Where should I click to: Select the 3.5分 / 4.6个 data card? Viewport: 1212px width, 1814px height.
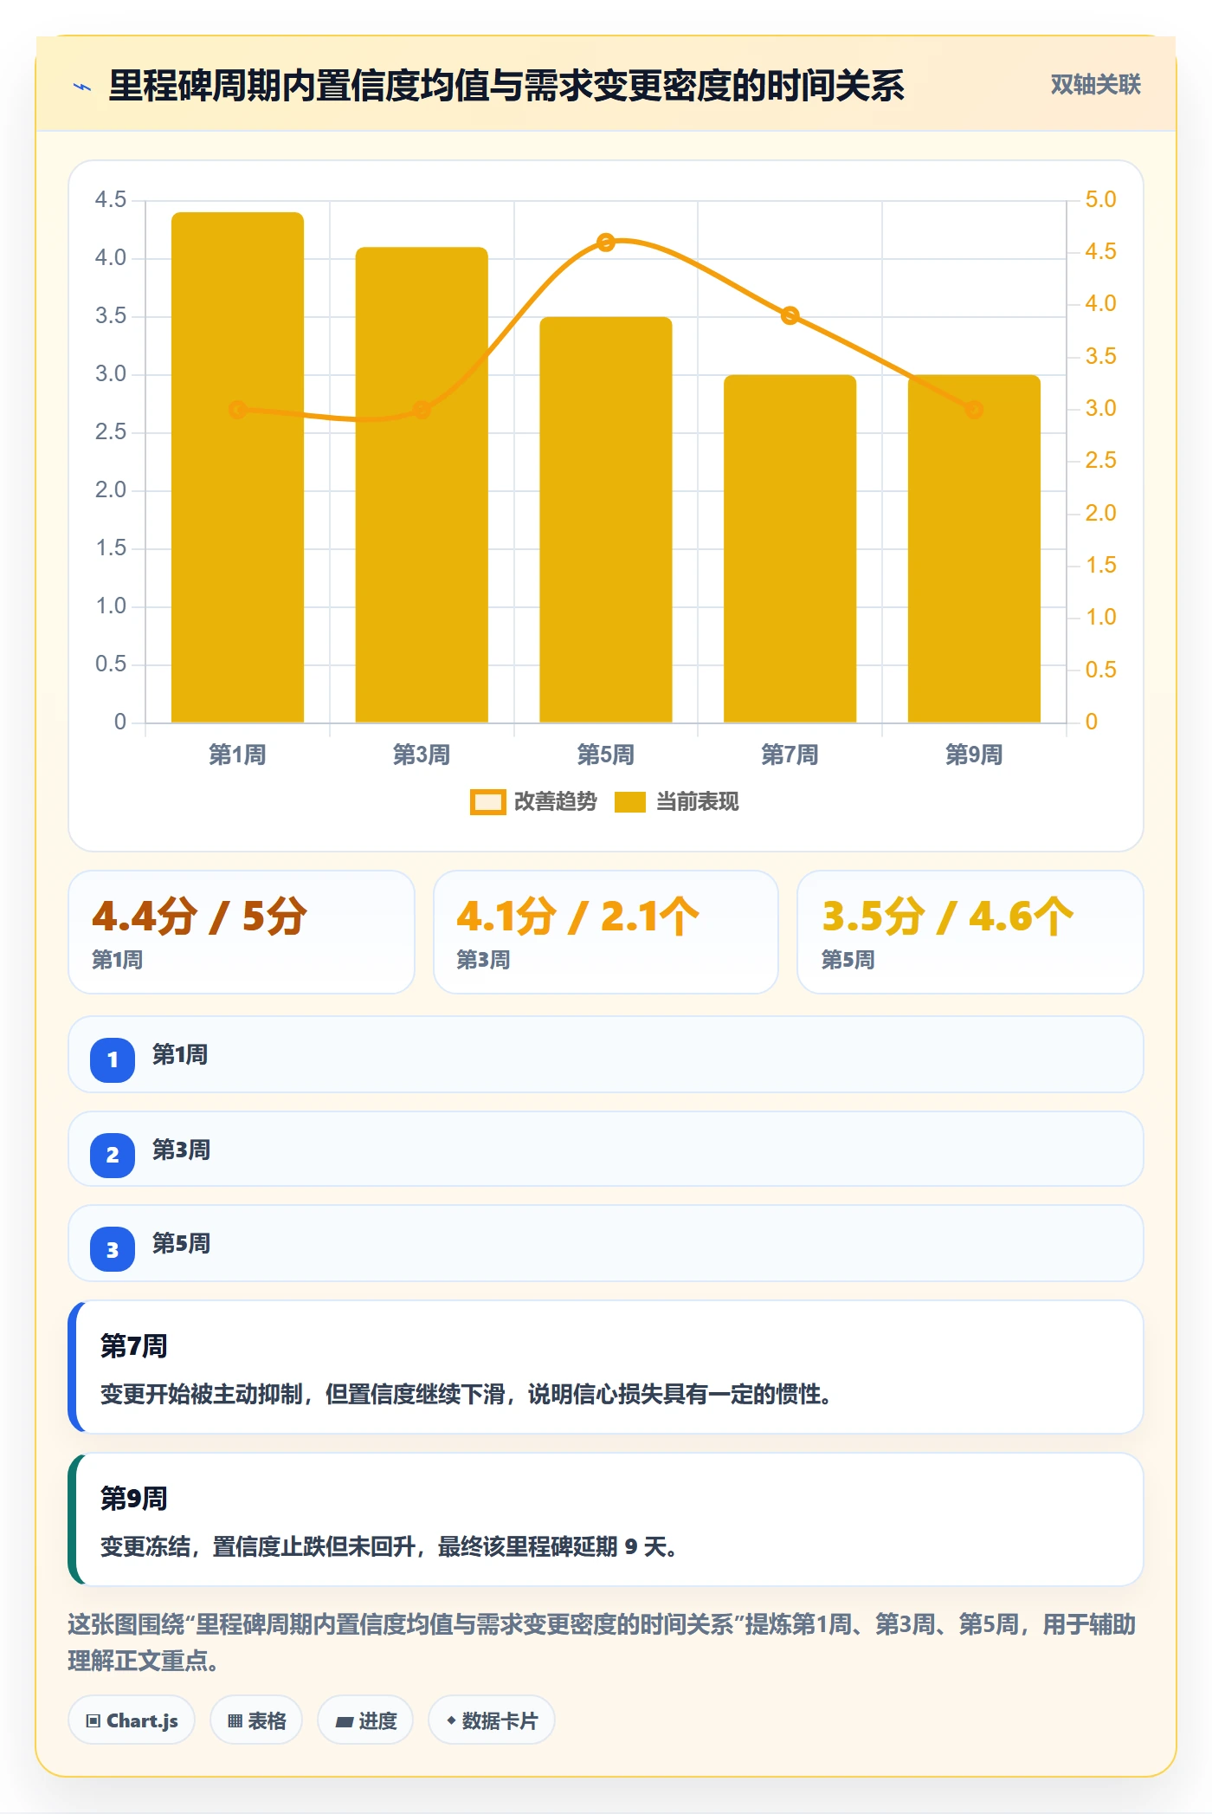pyautogui.click(x=970, y=932)
